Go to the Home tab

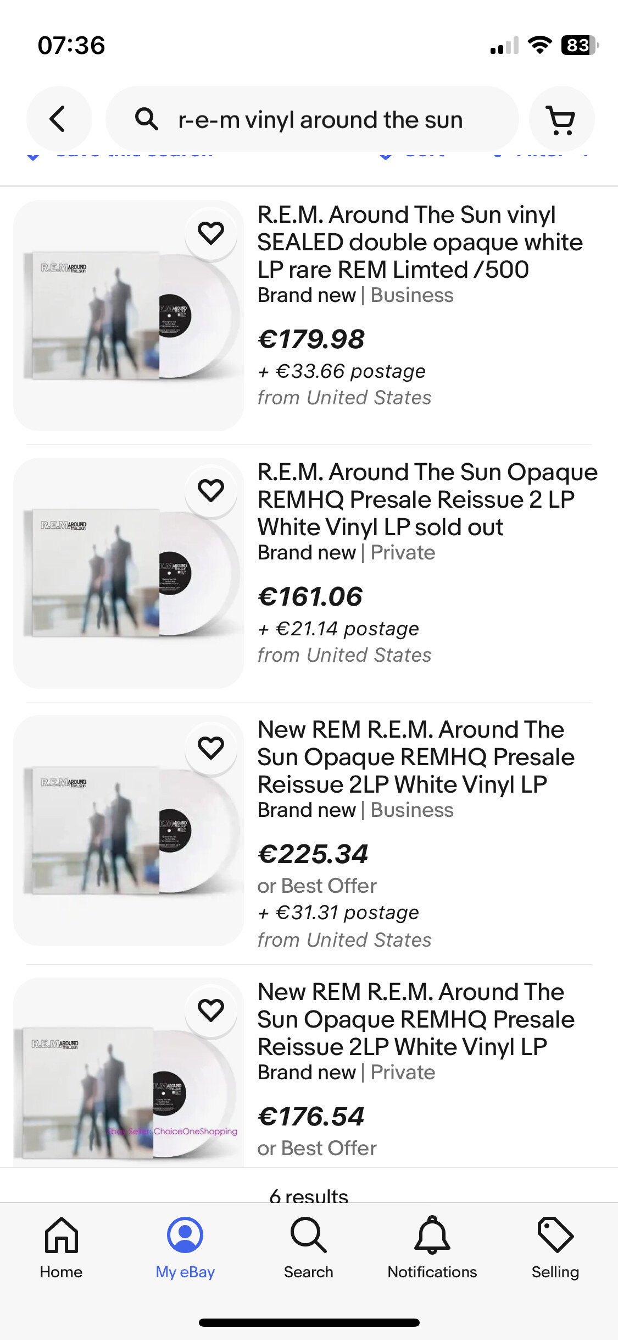click(x=61, y=1248)
